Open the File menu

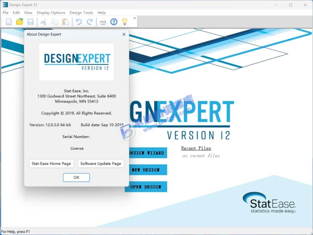6,12
